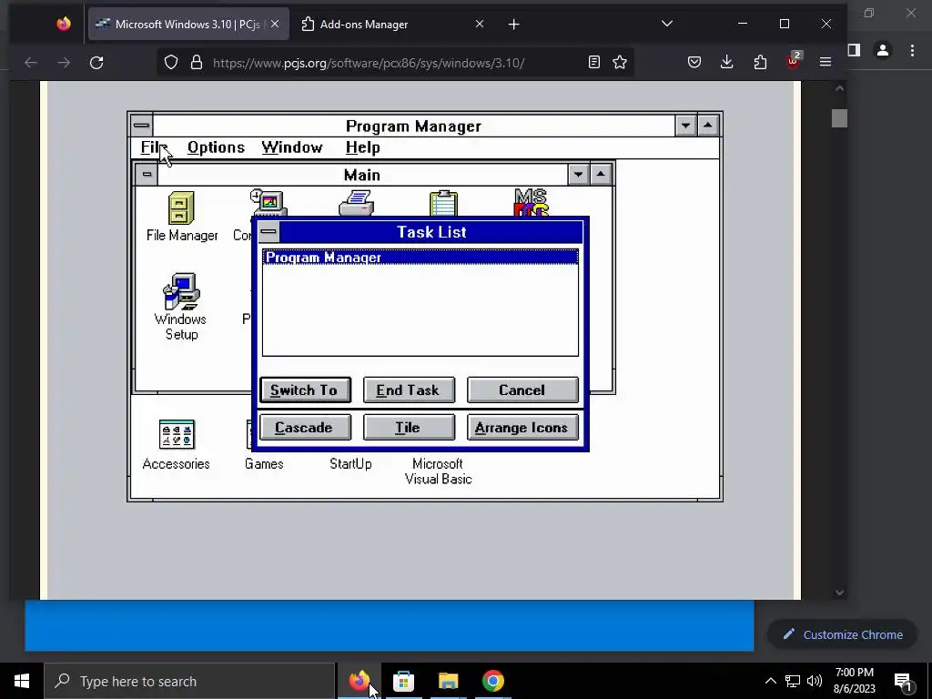
Task: Close the Microsoft Windows 3.10 tab
Action: click(275, 24)
